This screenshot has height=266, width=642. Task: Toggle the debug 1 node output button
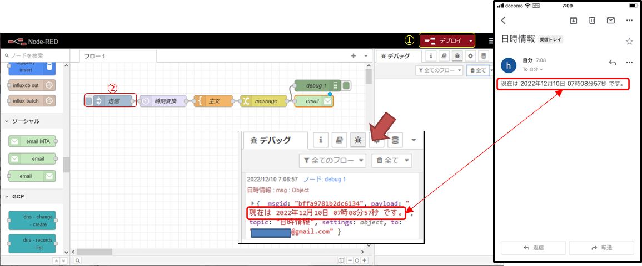point(346,86)
